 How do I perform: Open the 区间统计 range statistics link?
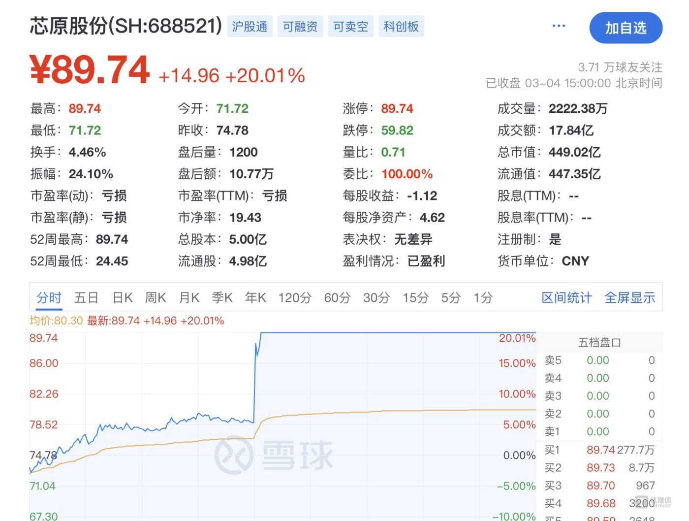click(x=566, y=298)
